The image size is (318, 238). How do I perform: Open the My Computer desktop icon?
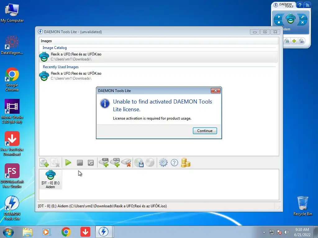(12, 13)
